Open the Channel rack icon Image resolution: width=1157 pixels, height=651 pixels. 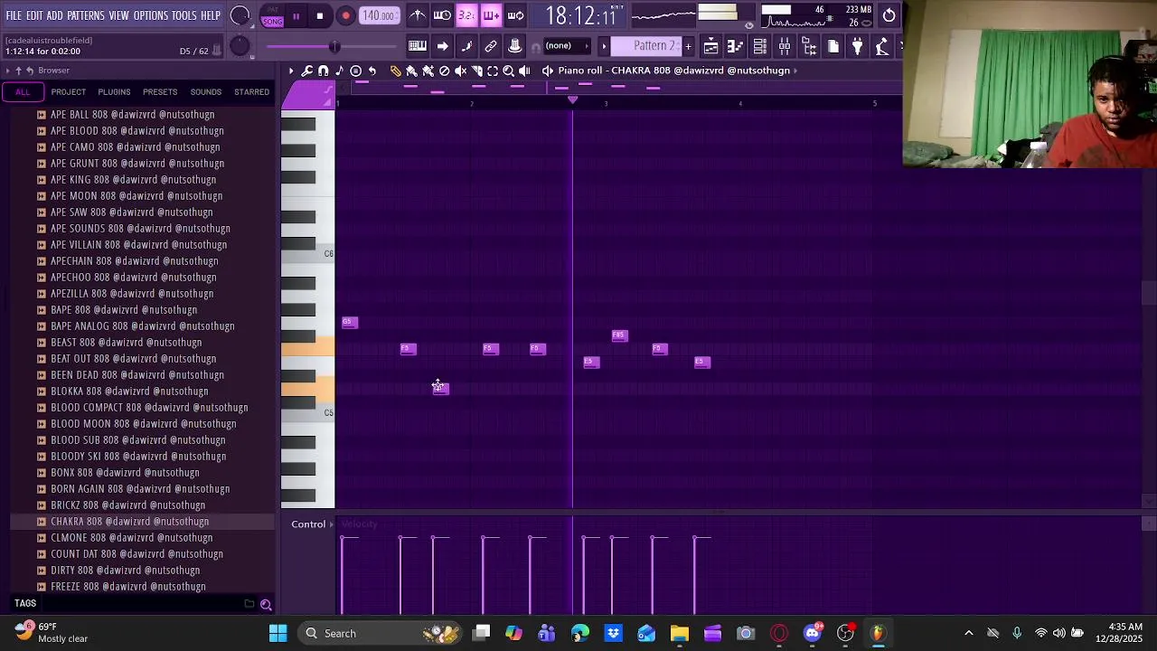point(760,46)
